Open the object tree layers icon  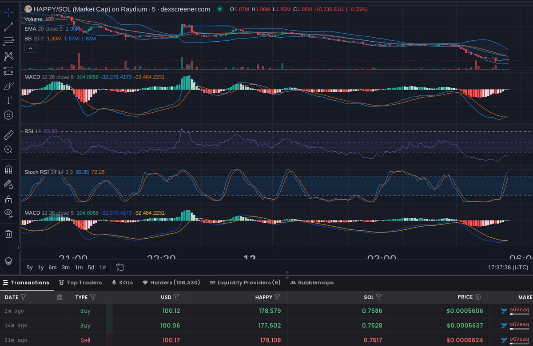8,261
